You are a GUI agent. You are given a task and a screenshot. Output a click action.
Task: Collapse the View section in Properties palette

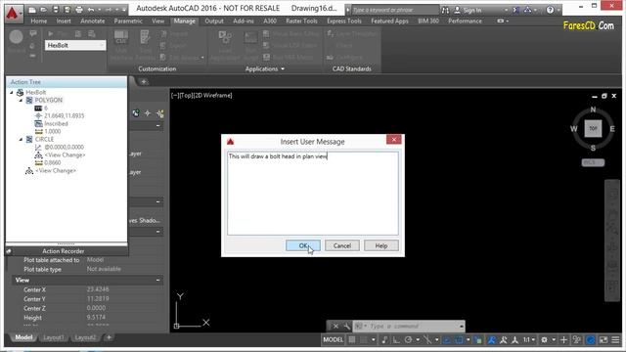[157, 281]
